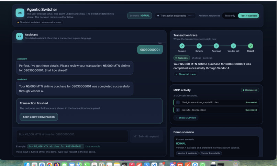Screen dimensions: 277x166
Task: Click the Demo scenario heading
Action: coord(184,132)
